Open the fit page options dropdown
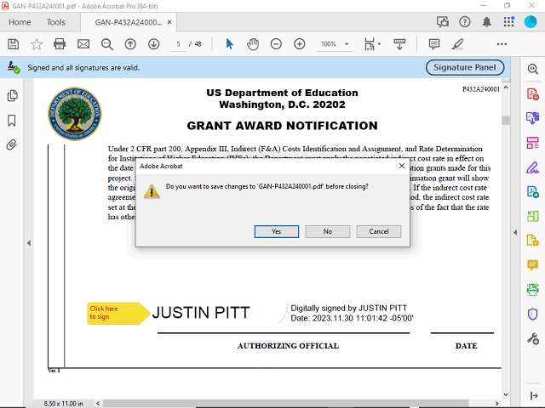The width and height of the screenshot is (545, 408). click(372, 44)
